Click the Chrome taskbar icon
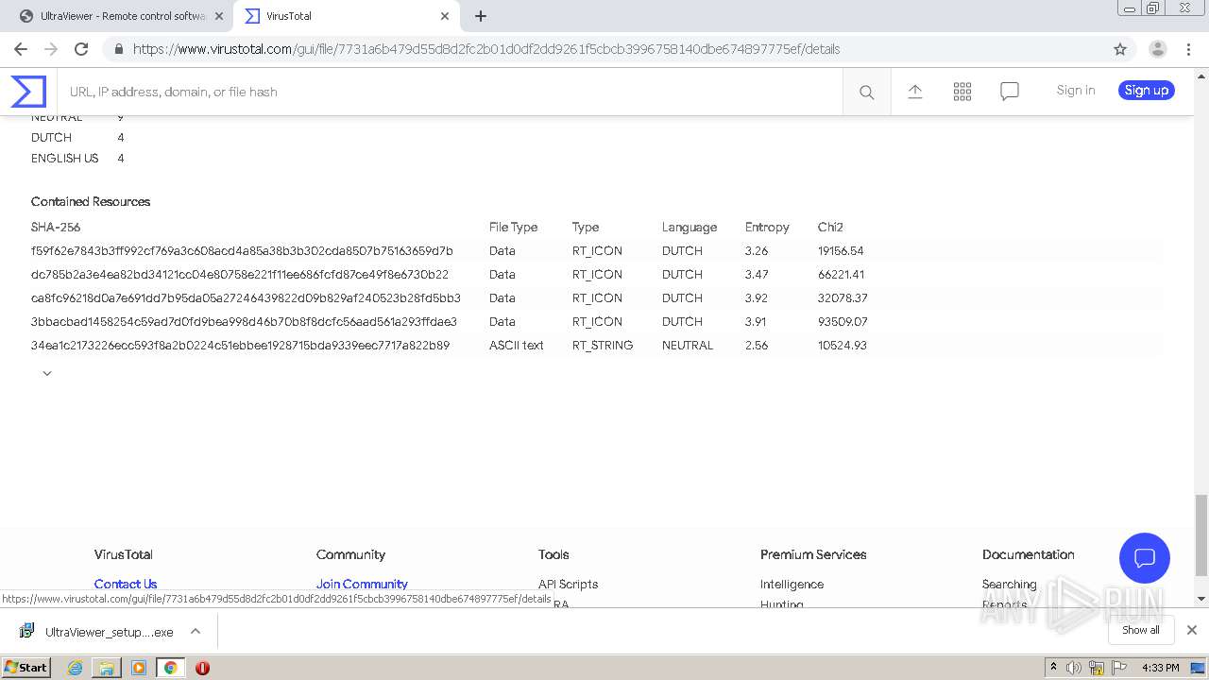 point(170,668)
